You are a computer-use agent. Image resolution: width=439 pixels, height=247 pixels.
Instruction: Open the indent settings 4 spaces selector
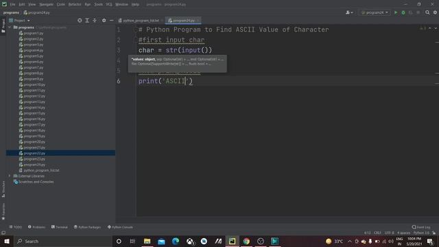[403, 233]
